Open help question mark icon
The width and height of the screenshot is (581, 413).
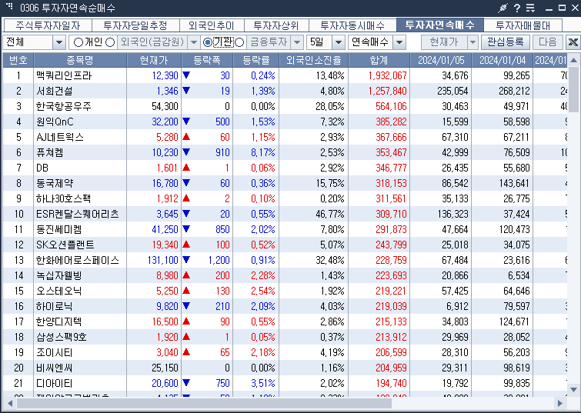517,8
